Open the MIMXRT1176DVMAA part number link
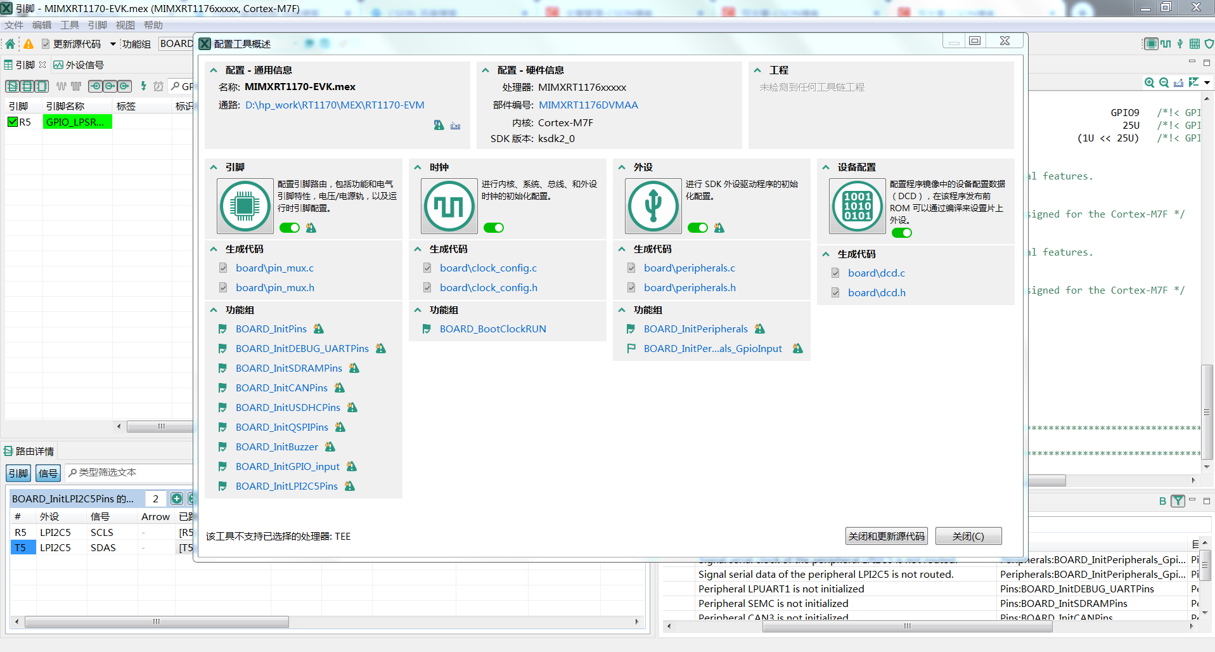The height and width of the screenshot is (652, 1215). coord(588,105)
